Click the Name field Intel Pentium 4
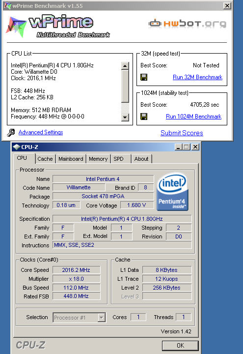Image resolution: width=243 pixels, height=354 pixels. coord(103,179)
